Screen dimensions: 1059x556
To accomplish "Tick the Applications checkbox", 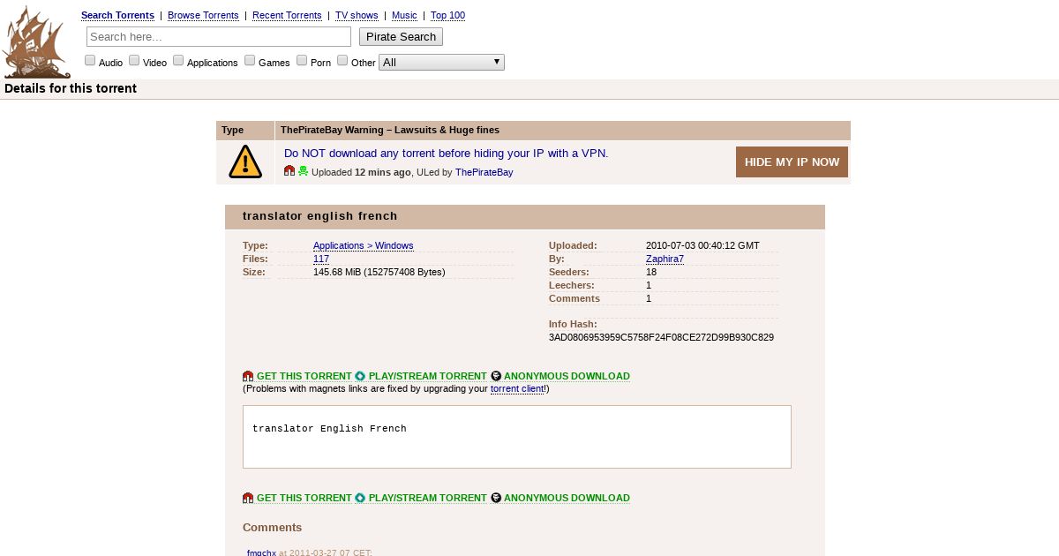I will click(x=178, y=60).
